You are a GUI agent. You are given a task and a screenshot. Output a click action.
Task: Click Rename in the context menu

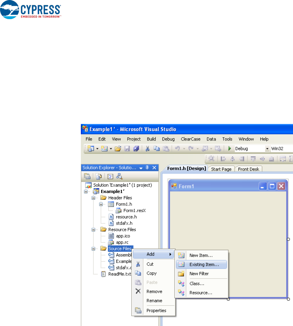pos(153,300)
